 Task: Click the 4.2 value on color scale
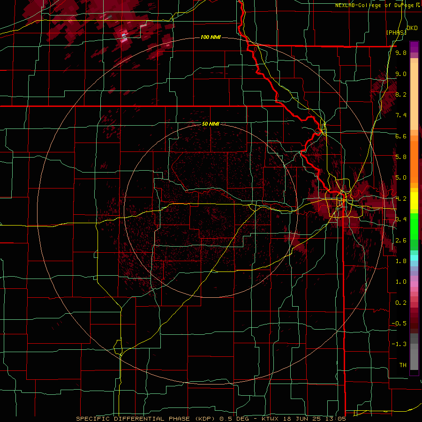(x=401, y=199)
